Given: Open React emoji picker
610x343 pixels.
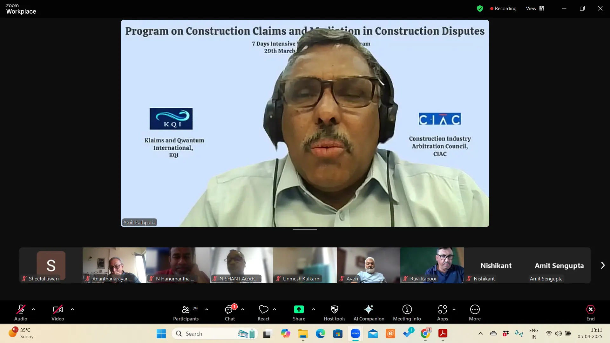Looking at the screenshot, I should click(263, 313).
